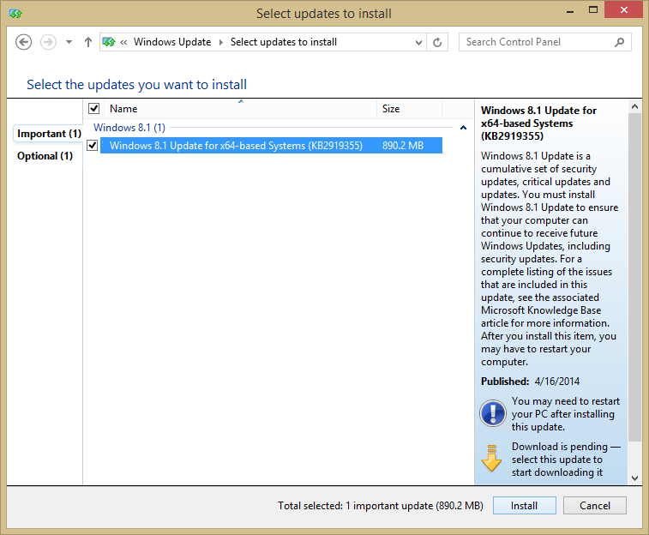Click Windows Update breadcrumb
Image resolution: width=649 pixels, height=535 pixels.
172,42
